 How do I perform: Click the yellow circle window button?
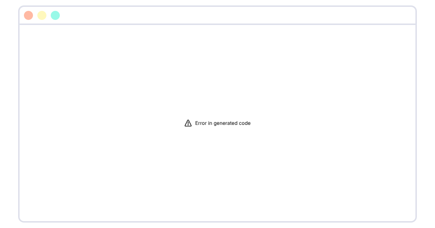tap(42, 15)
